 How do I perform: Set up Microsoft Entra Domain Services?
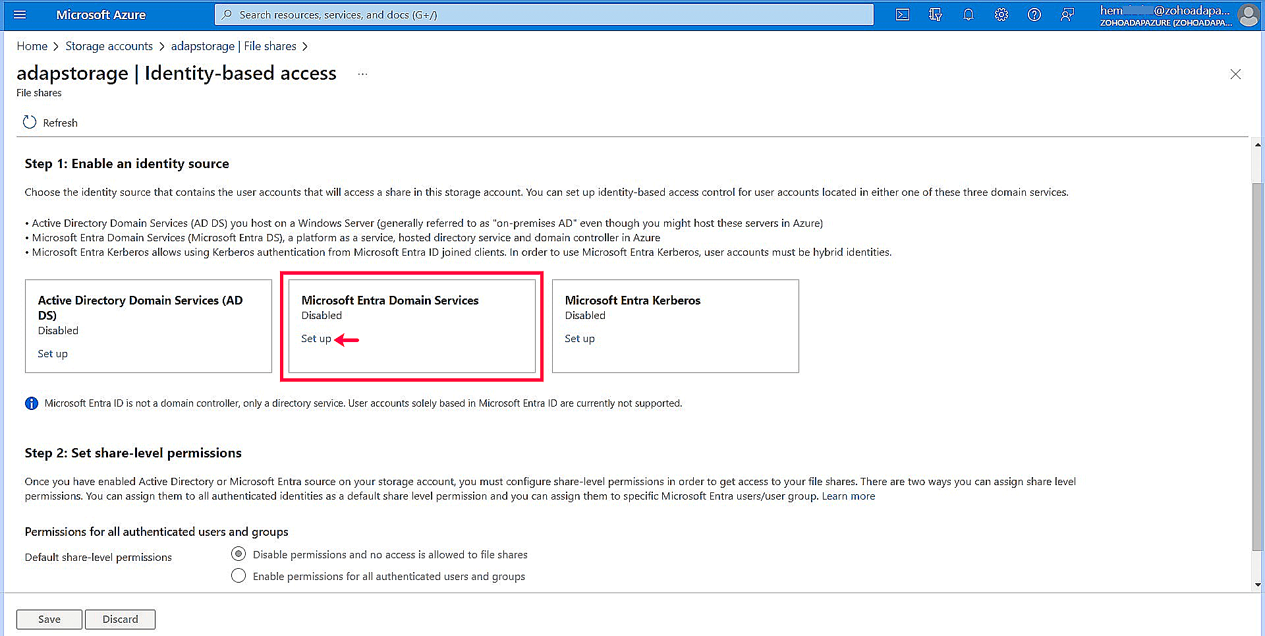coord(316,338)
